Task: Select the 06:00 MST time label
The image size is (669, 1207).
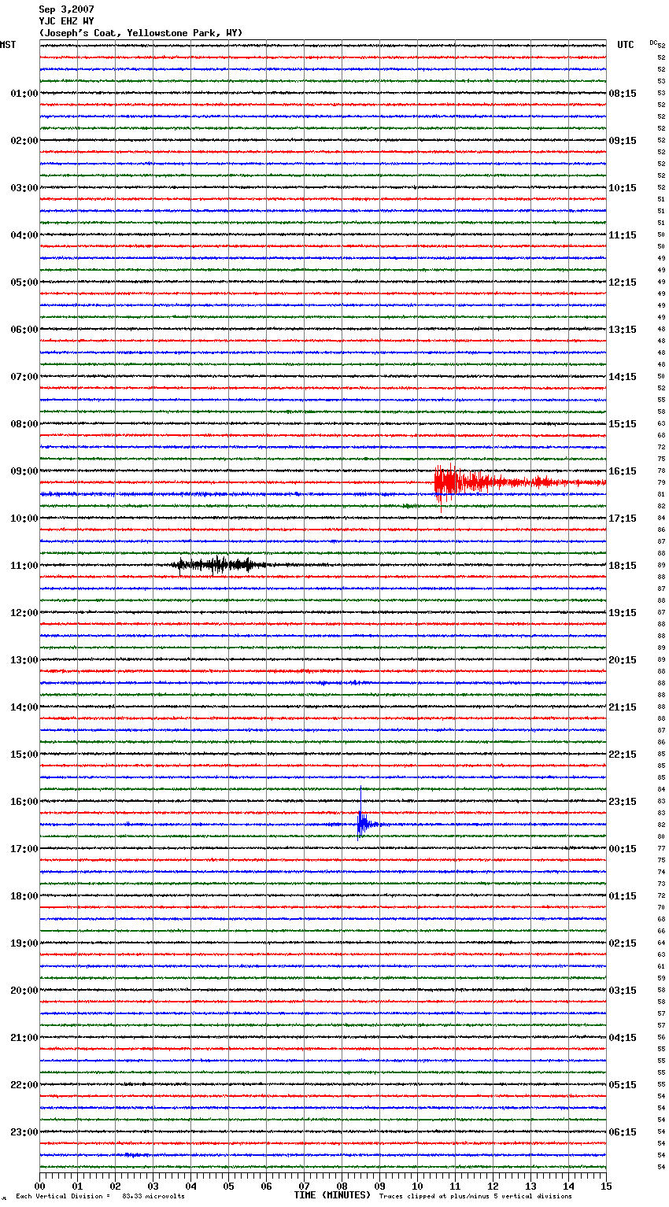Action: click(24, 330)
